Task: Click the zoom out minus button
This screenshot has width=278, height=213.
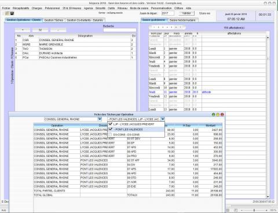Action: coord(242,210)
